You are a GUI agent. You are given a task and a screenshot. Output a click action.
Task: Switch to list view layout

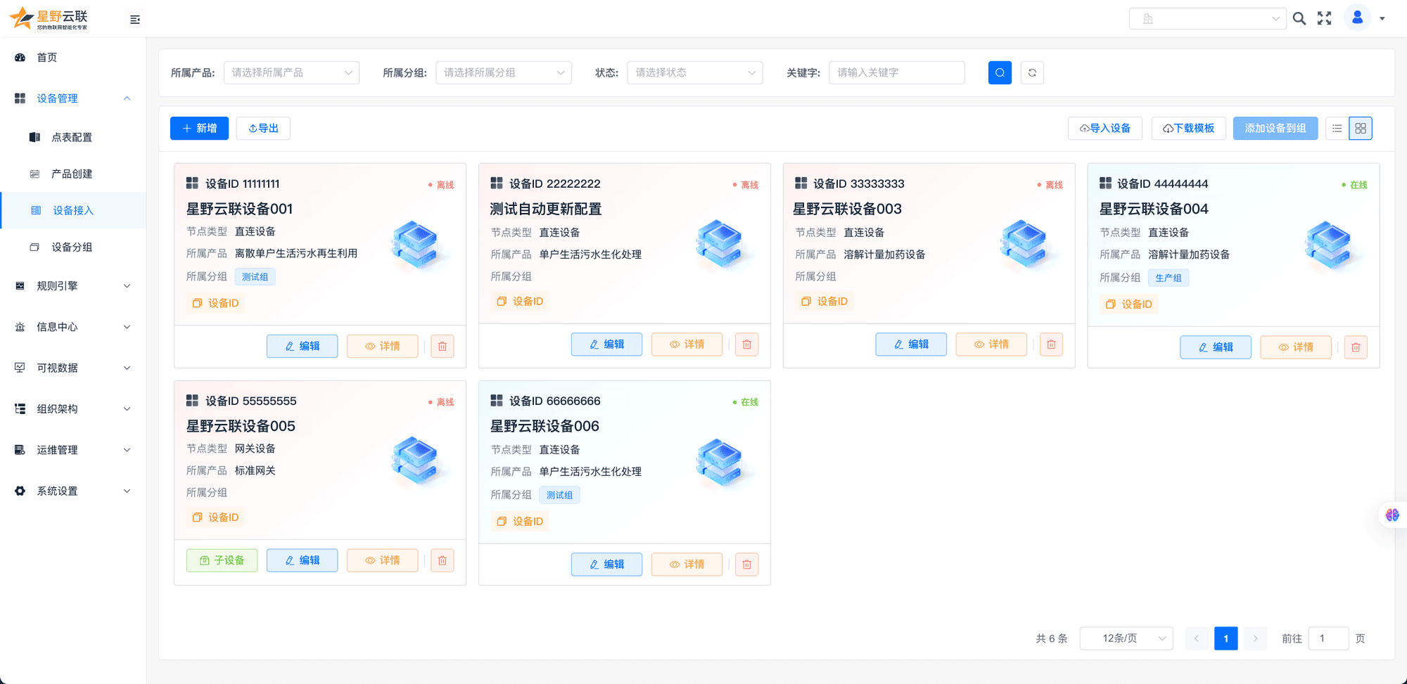click(1337, 129)
